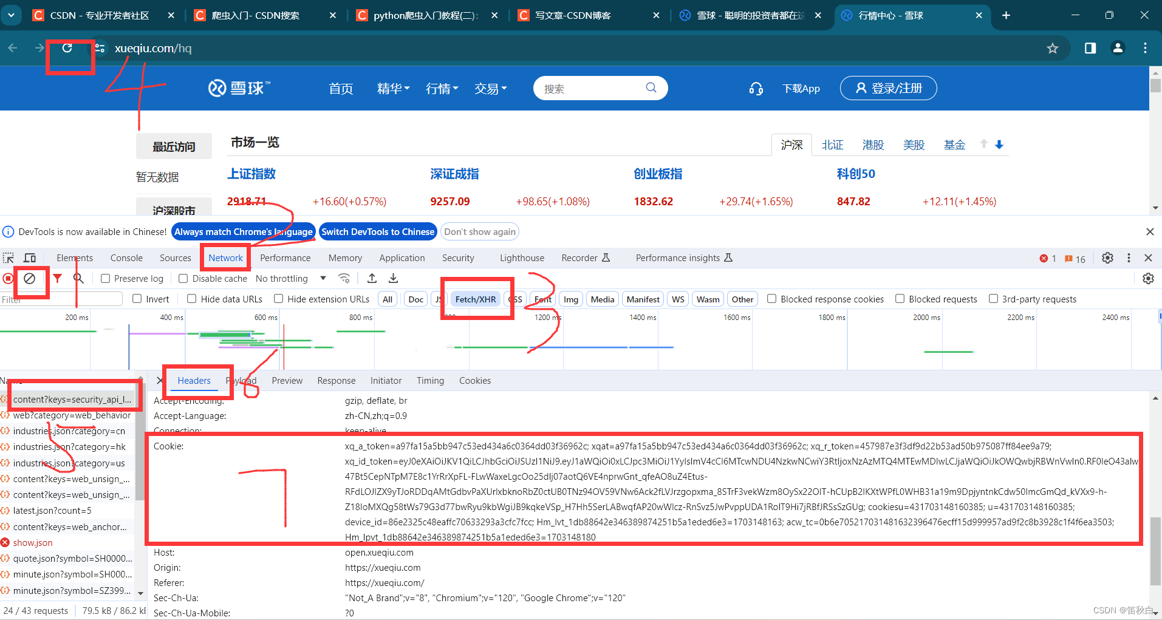Screen dimensions: 1162x620
Task: Stop recording network log
Action: click(8, 278)
